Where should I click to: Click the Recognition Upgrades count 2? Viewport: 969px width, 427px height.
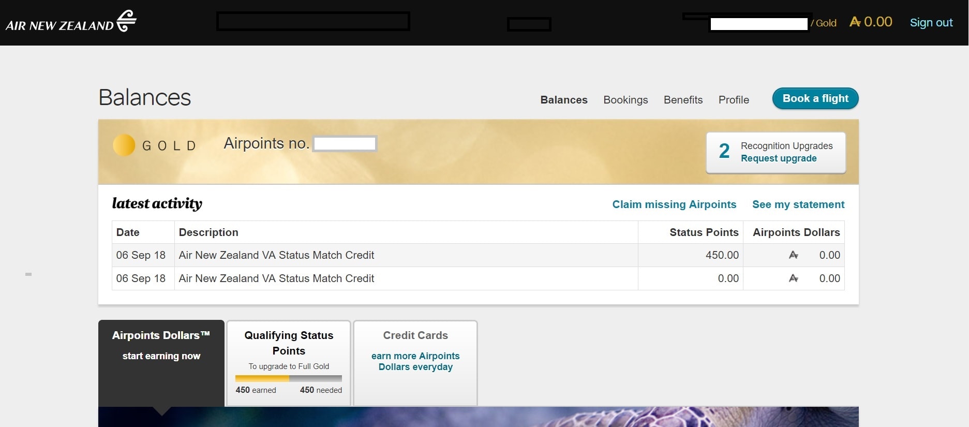[x=724, y=151]
